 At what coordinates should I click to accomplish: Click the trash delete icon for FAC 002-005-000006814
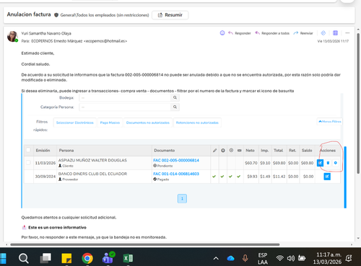coord(328,163)
